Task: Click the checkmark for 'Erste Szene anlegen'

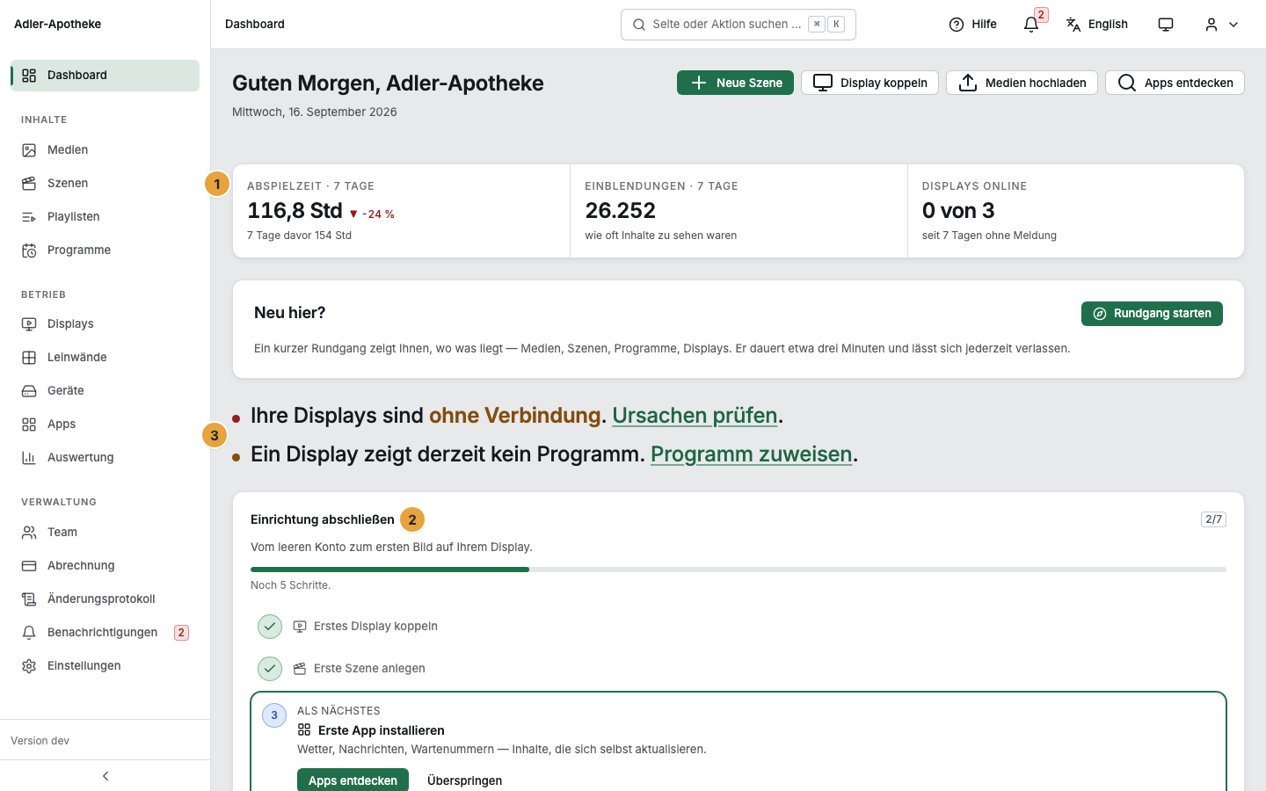Action: coord(270,669)
